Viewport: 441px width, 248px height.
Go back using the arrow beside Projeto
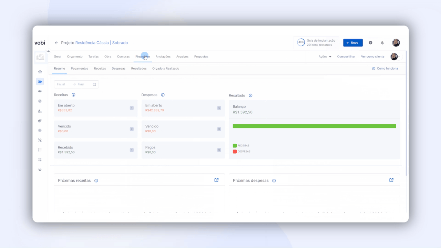[57, 43]
